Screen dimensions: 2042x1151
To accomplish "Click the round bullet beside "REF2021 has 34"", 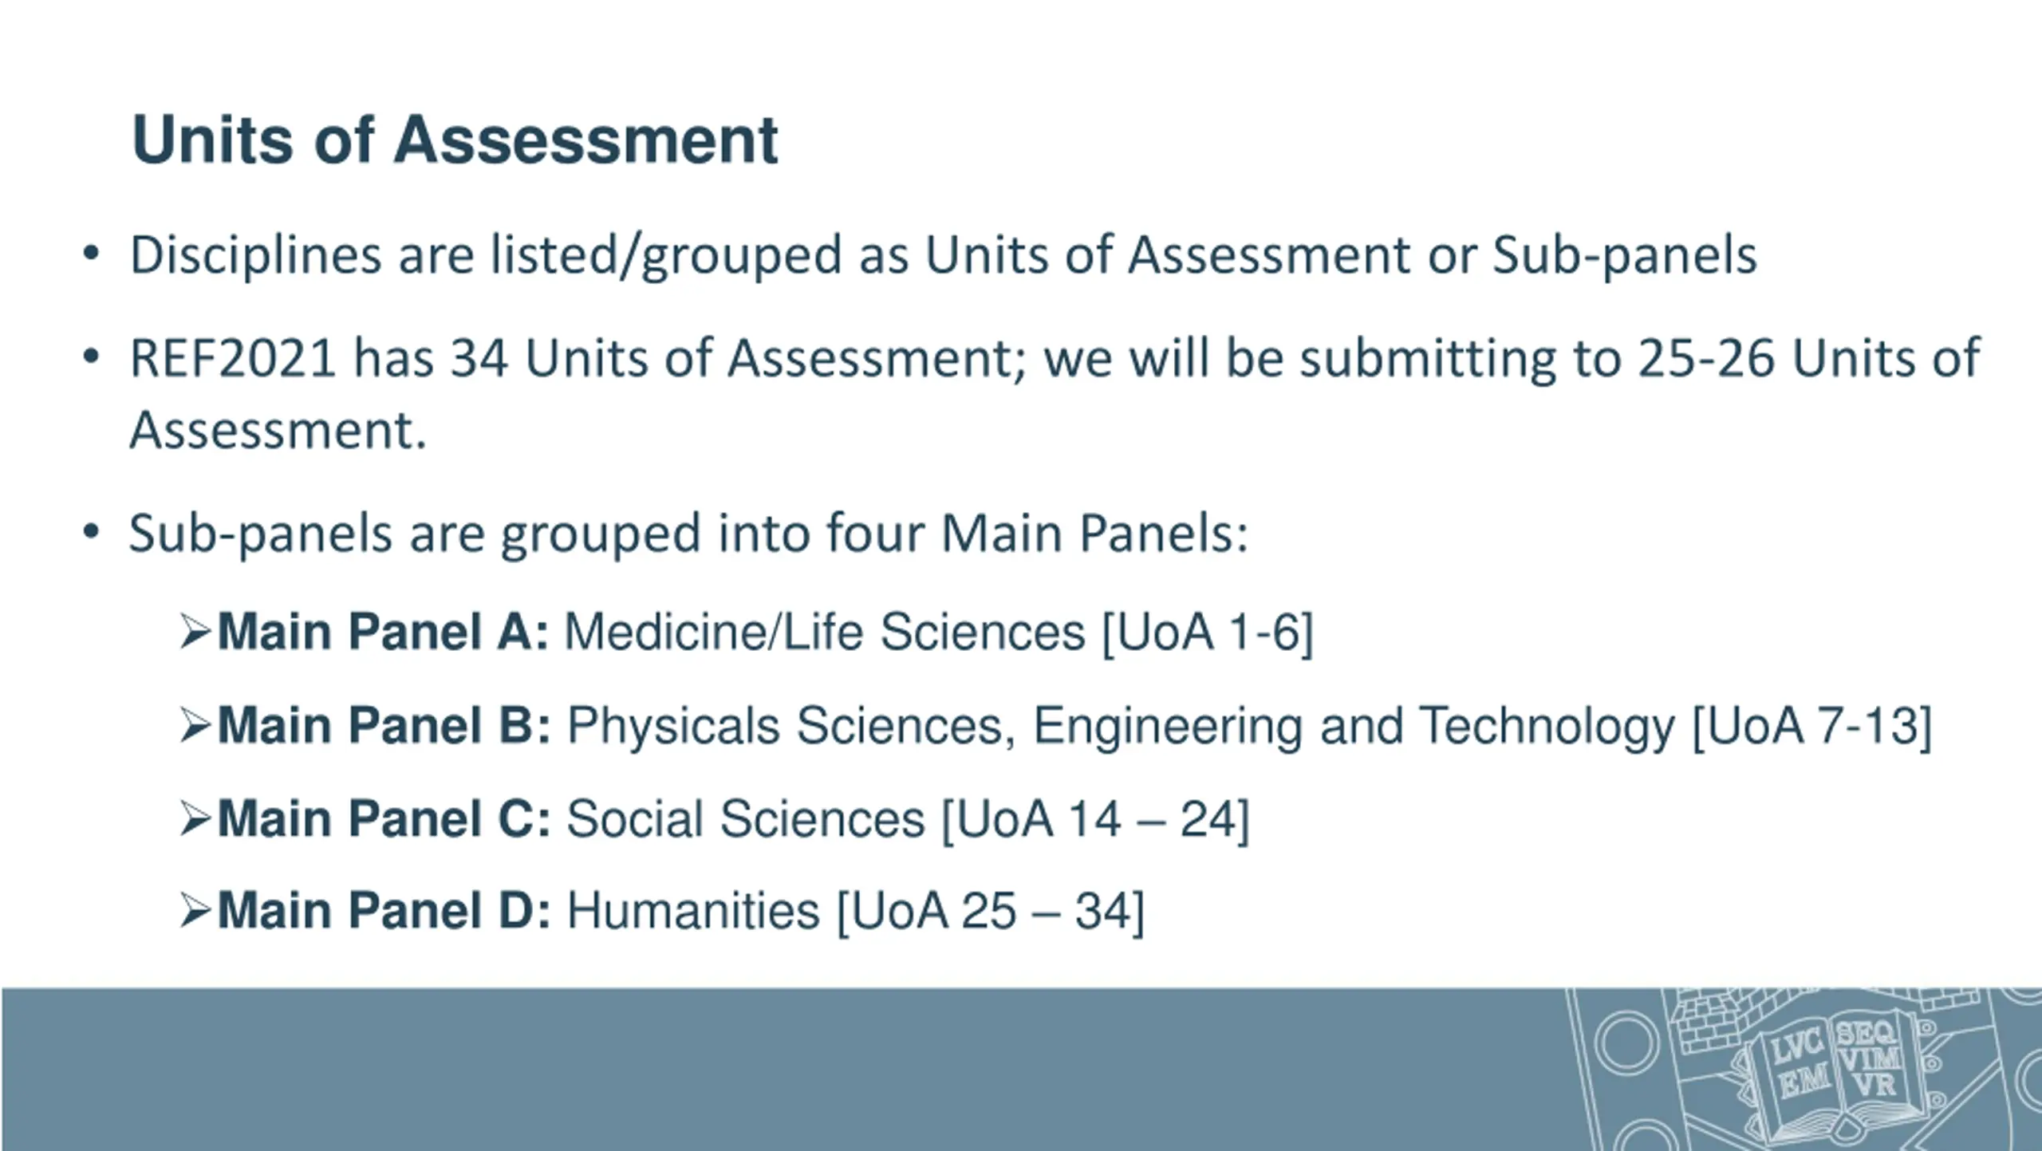I will coord(91,357).
